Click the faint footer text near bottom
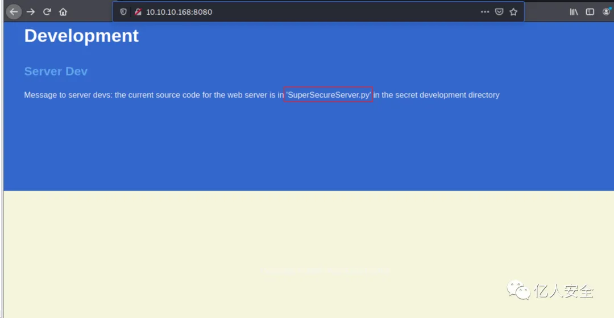 click(x=325, y=270)
